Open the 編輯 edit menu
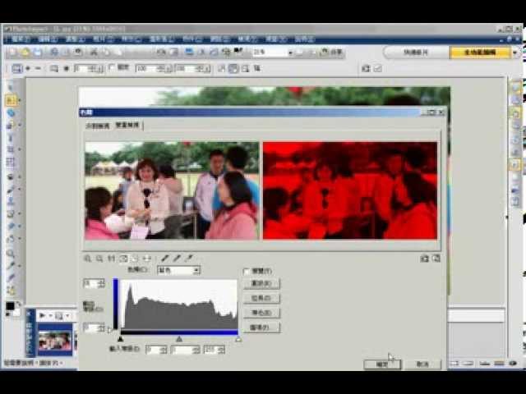The image size is (526, 394). (x=48, y=39)
